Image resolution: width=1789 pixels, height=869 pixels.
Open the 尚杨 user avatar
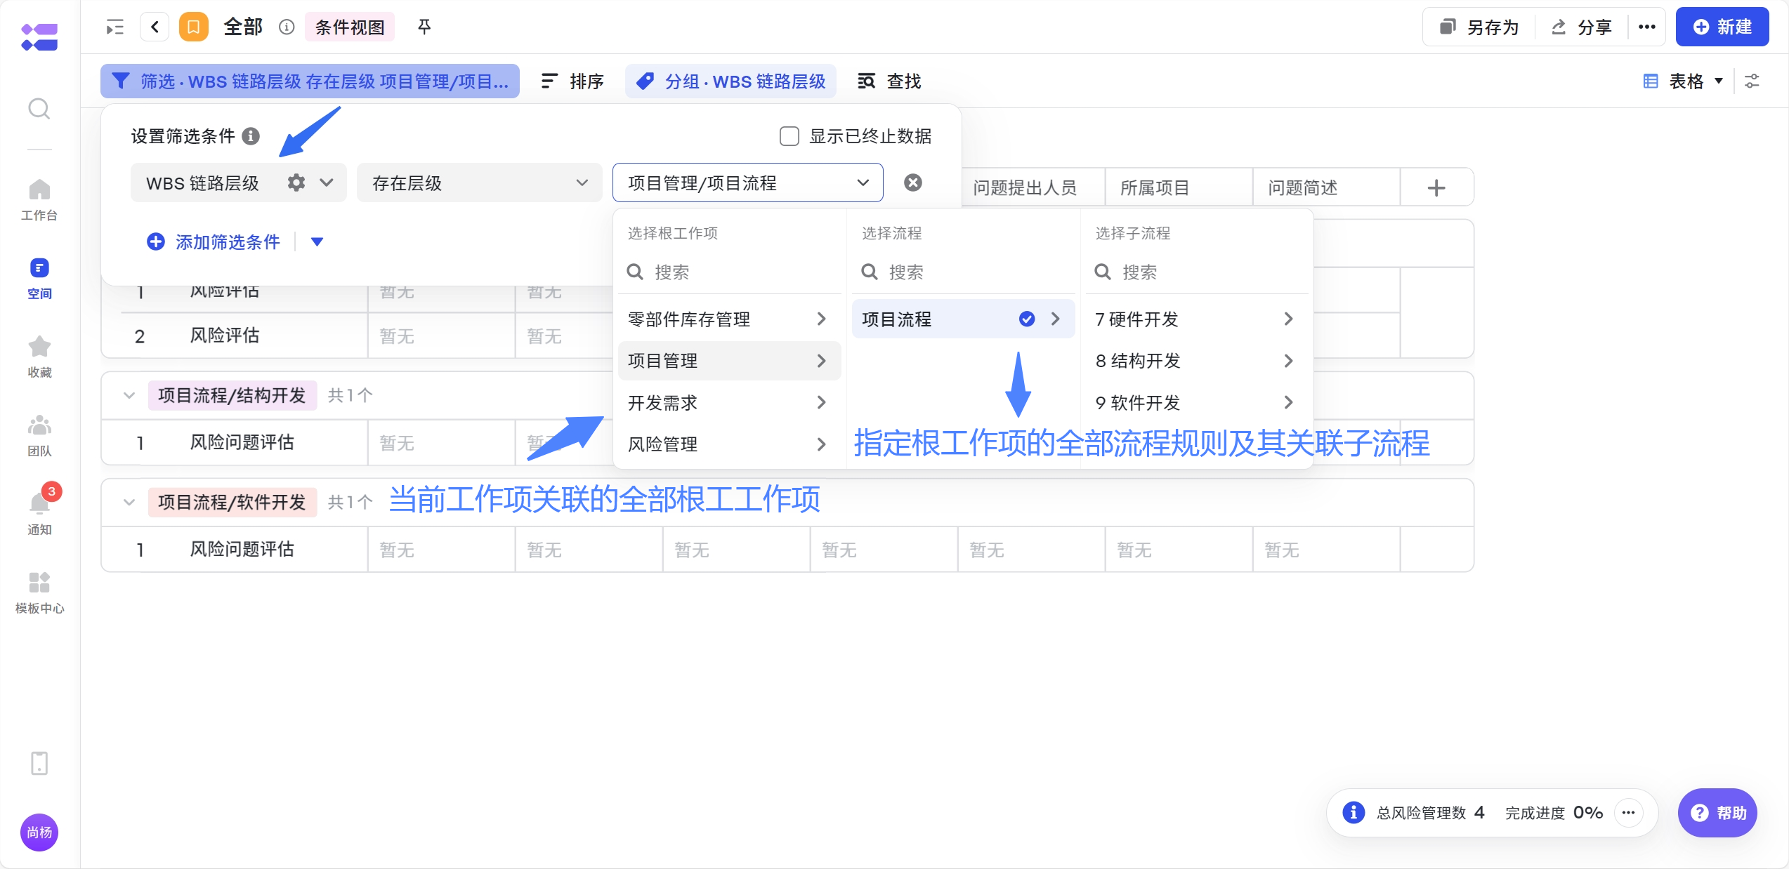(39, 832)
